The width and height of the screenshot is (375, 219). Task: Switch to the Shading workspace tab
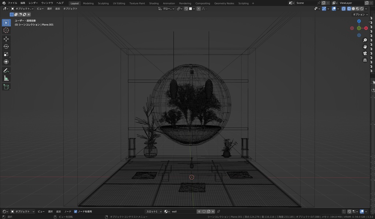(154, 3)
